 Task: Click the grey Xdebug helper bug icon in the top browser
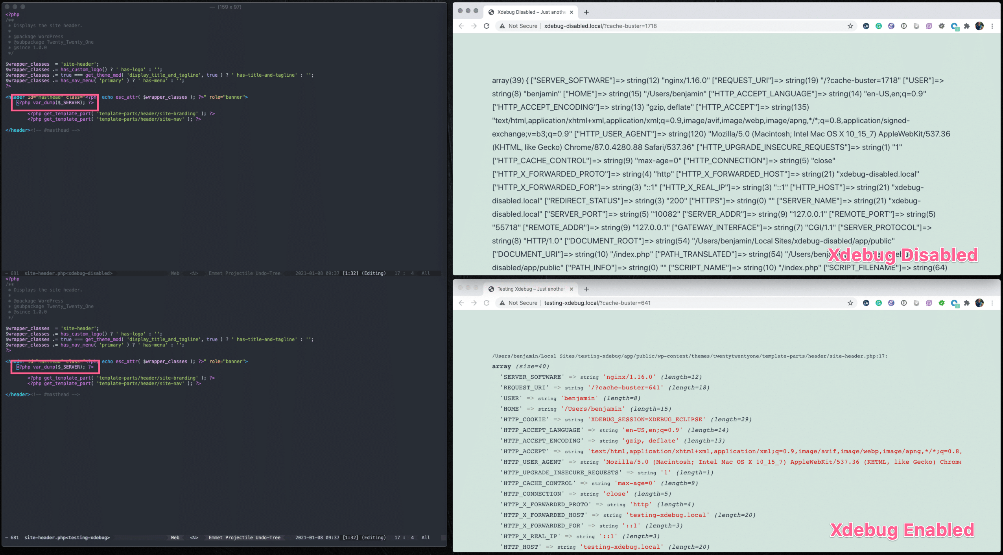click(942, 26)
